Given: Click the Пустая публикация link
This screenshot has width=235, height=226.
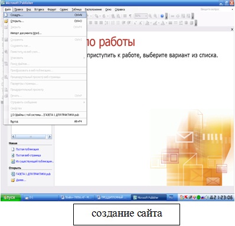Looking at the screenshot, I should pyautogui.click(x=27, y=149).
